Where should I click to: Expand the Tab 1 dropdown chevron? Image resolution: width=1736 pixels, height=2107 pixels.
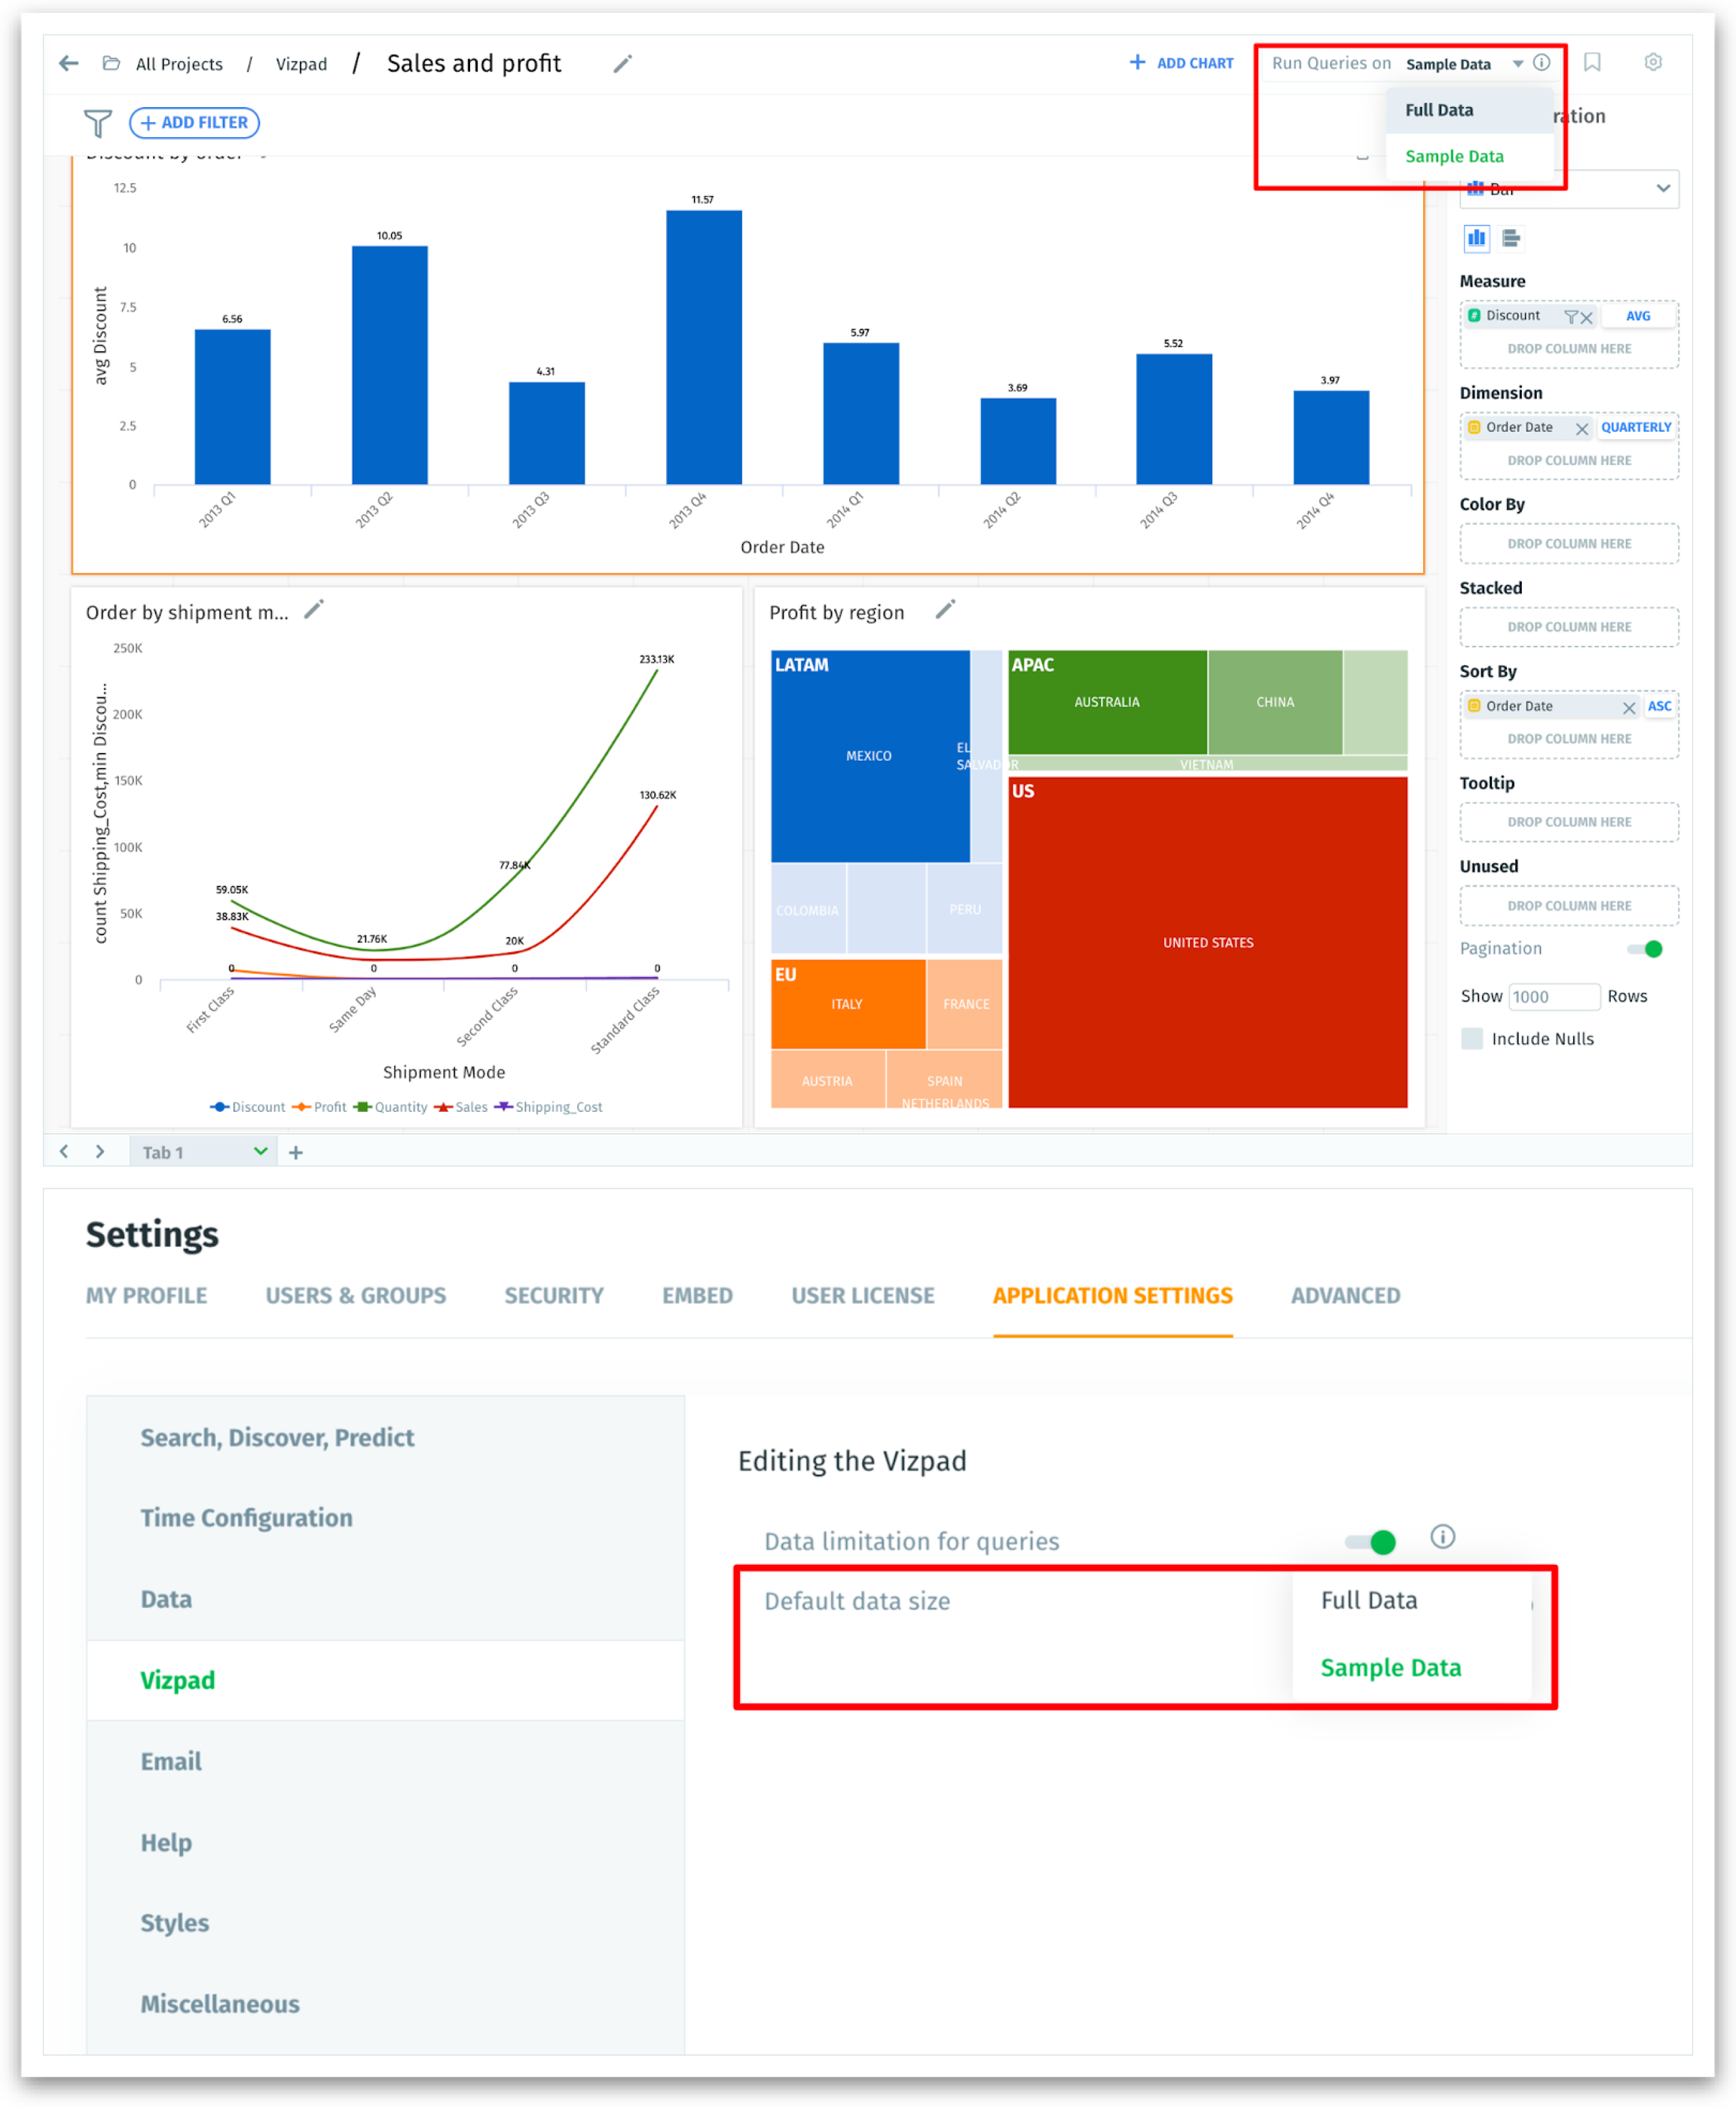click(260, 1152)
